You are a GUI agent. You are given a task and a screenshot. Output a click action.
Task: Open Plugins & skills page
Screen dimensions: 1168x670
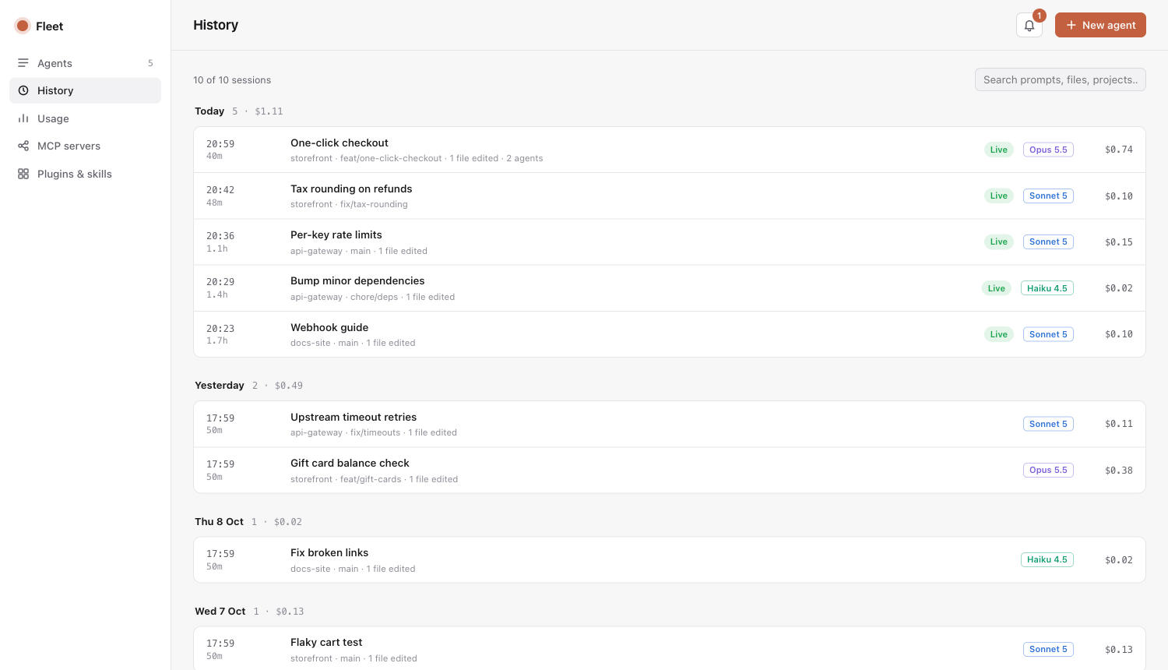point(85,174)
